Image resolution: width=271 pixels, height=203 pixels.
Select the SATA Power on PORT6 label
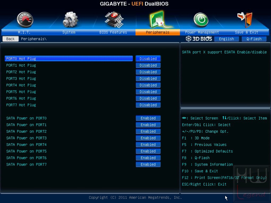click(x=27, y=158)
